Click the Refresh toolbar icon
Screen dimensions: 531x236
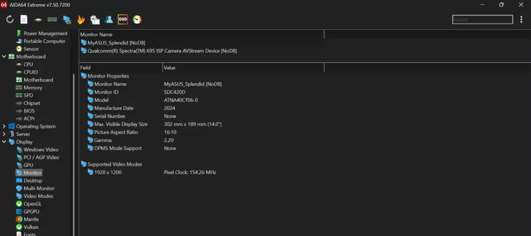point(10,20)
